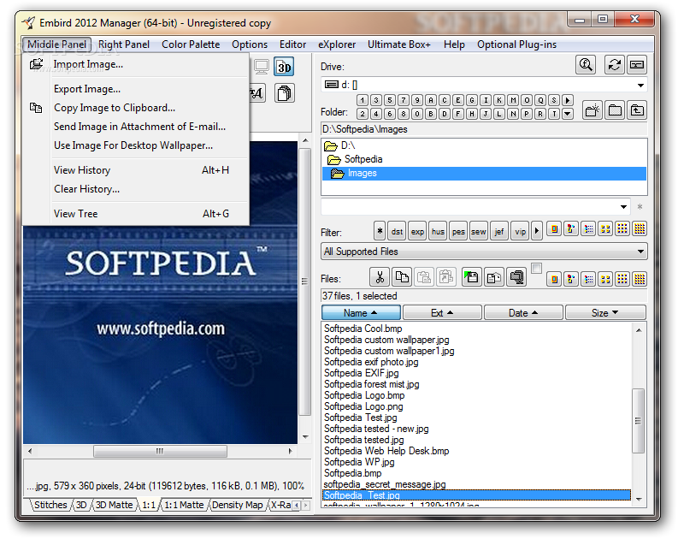Select list view icon in Filter row
This screenshot has width=678, height=539.
point(588,228)
